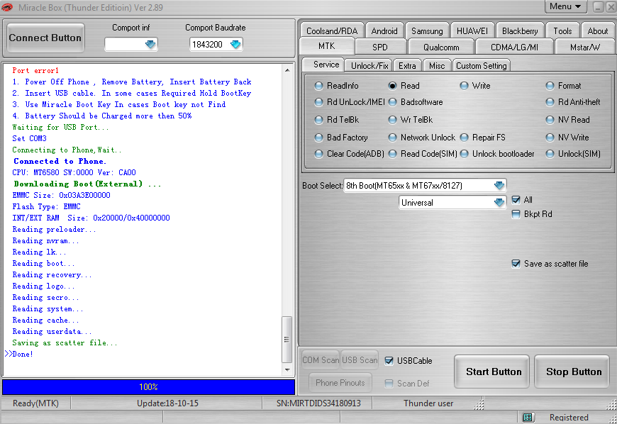
Task: Select the NV Write radio option
Action: click(x=550, y=138)
